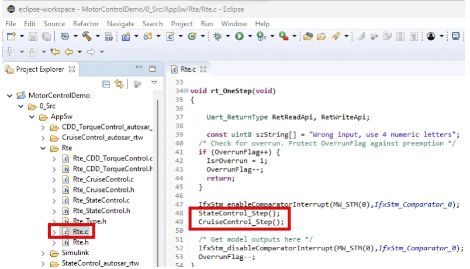Open the Refactor menu
Screen dimensions: 470x269
[x=85, y=24]
